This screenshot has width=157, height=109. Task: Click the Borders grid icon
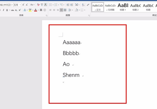82,10
